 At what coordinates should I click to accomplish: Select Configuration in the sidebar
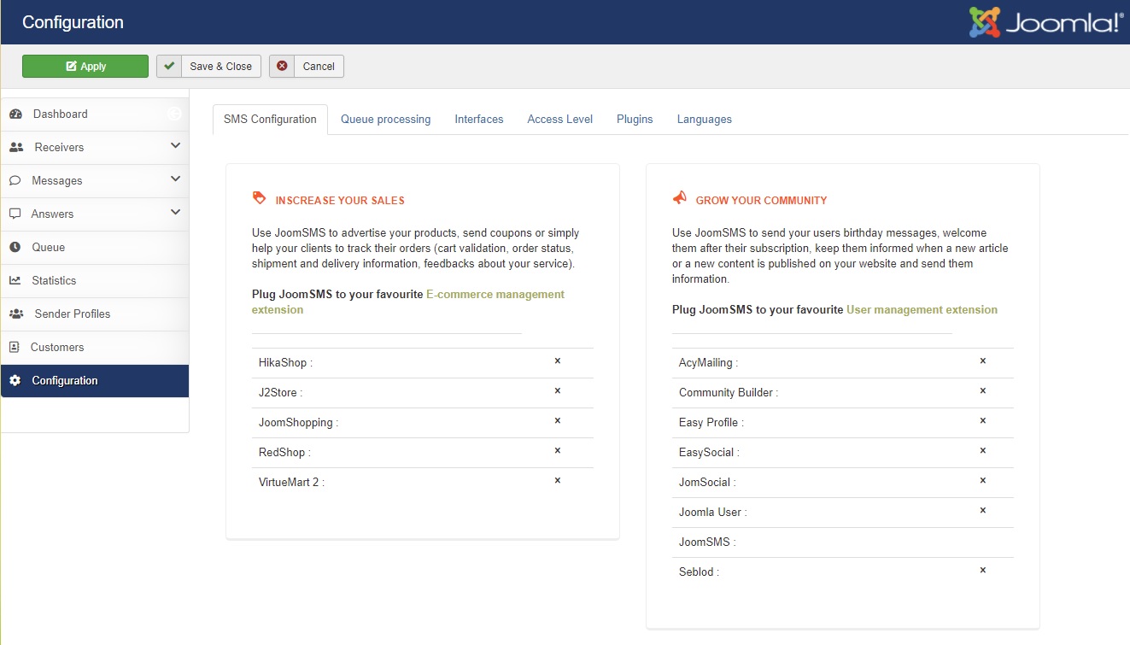(95, 381)
